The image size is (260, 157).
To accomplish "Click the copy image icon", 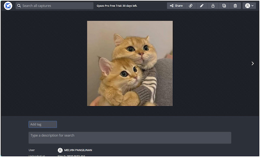I will [224, 6].
